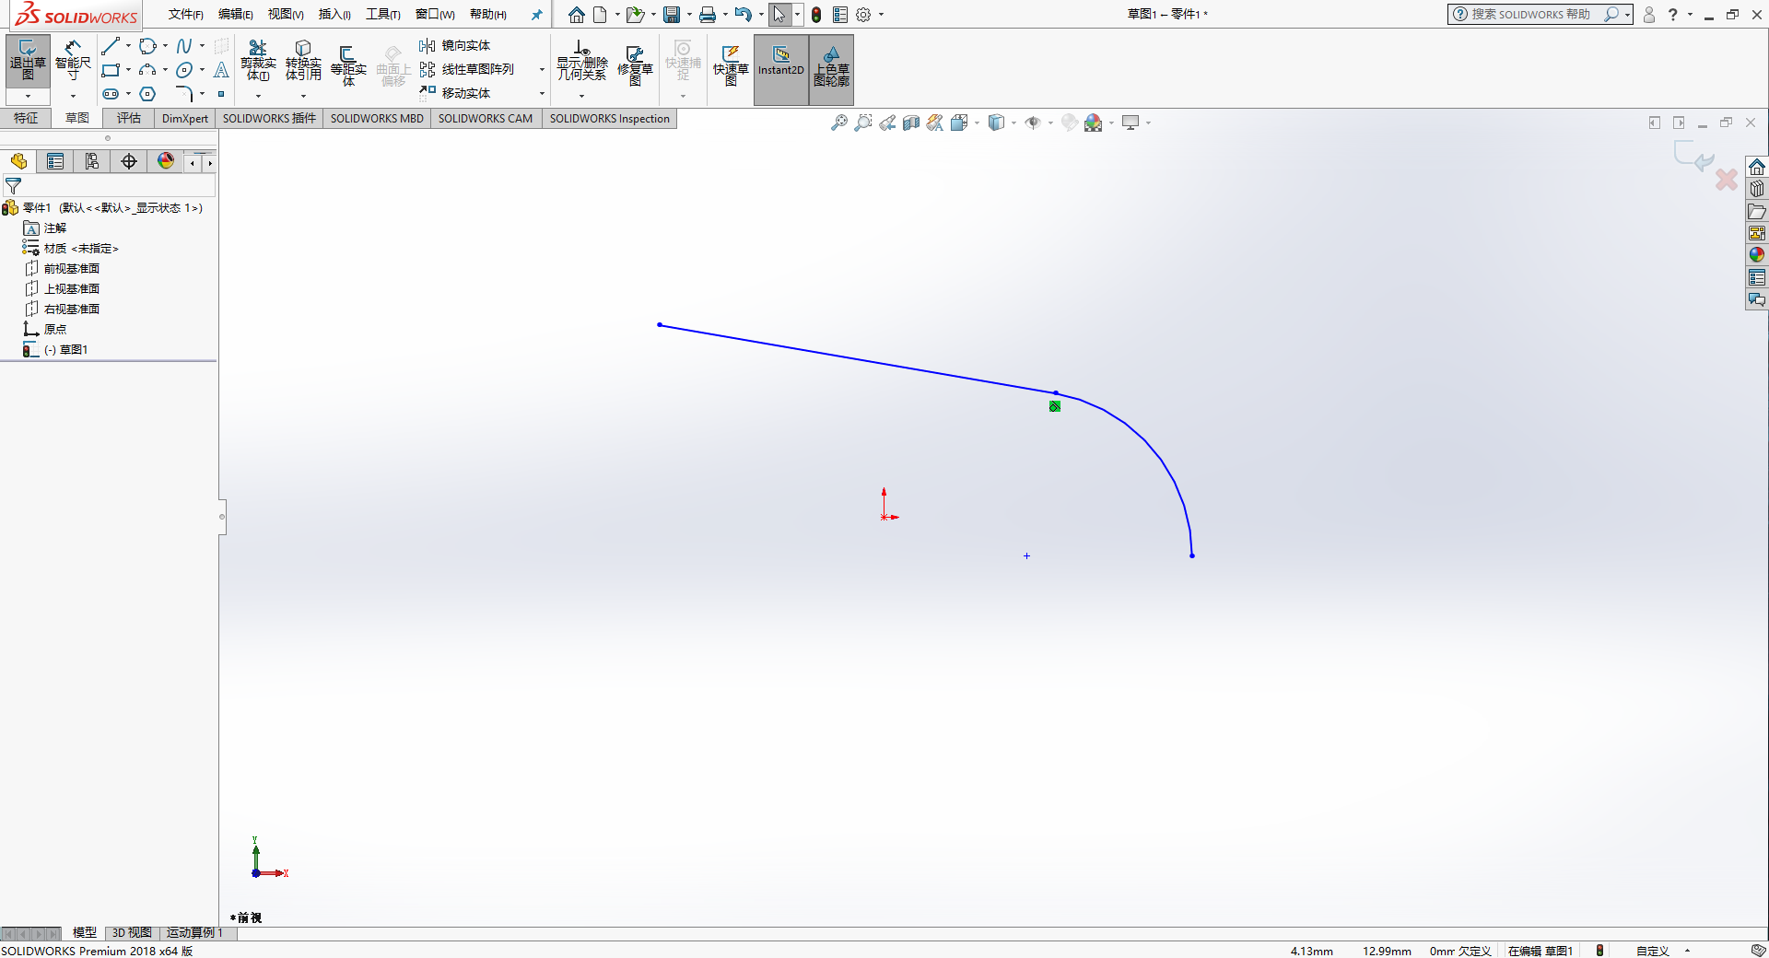The width and height of the screenshot is (1769, 958).
Task: Open the FeatureManager design tree tab
Action: click(x=18, y=161)
